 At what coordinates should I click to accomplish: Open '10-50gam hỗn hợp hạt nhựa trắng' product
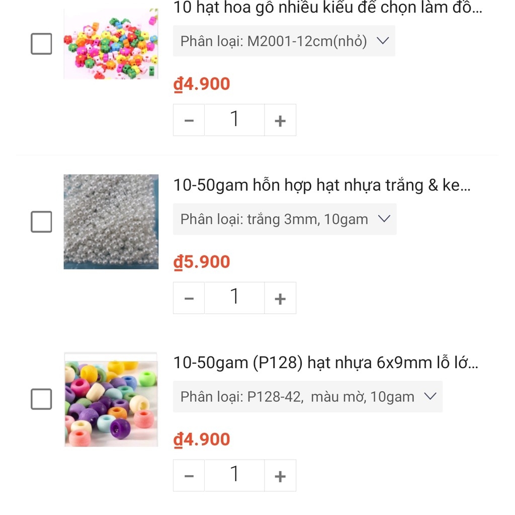point(322,186)
